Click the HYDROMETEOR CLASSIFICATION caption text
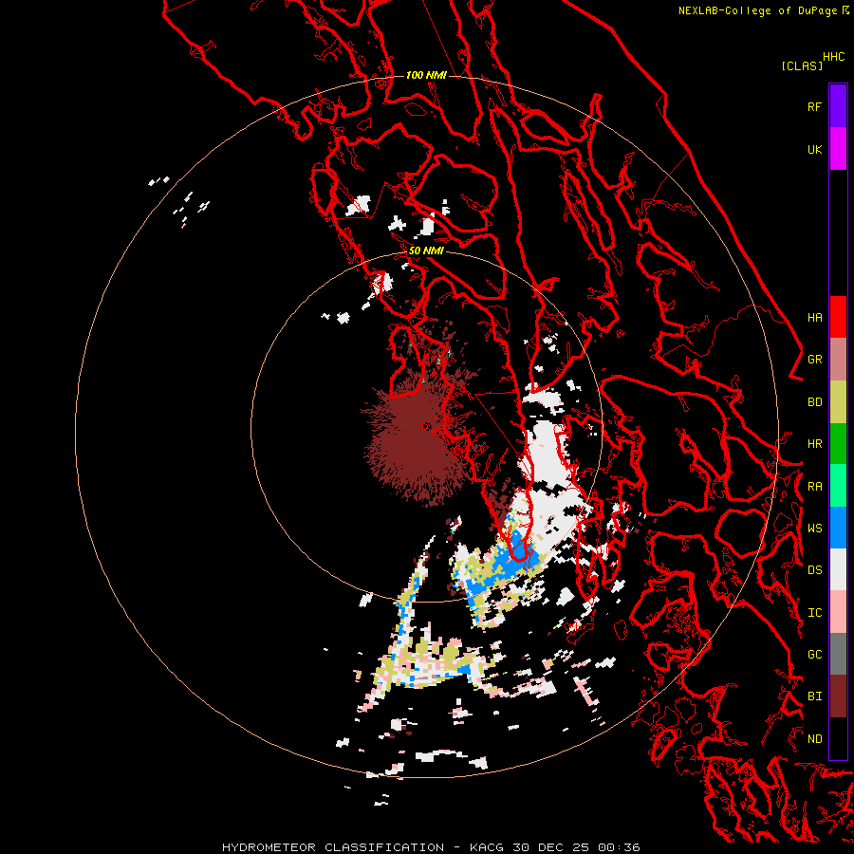Image resolution: width=854 pixels, height=854 pixels. click(x=333, y=847)
